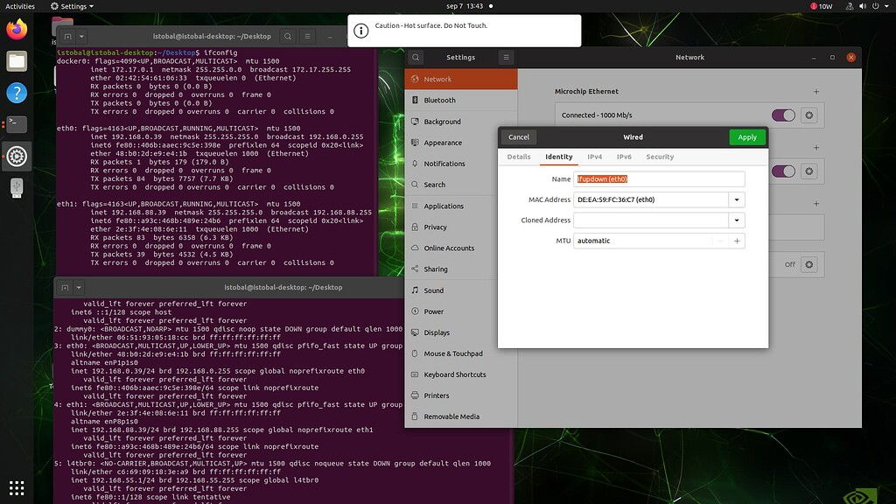This screenshot has height=504, width=896.
Task: Click the Name field containing Ifupdown (eth0)
Action: click(x=659, y=178)
